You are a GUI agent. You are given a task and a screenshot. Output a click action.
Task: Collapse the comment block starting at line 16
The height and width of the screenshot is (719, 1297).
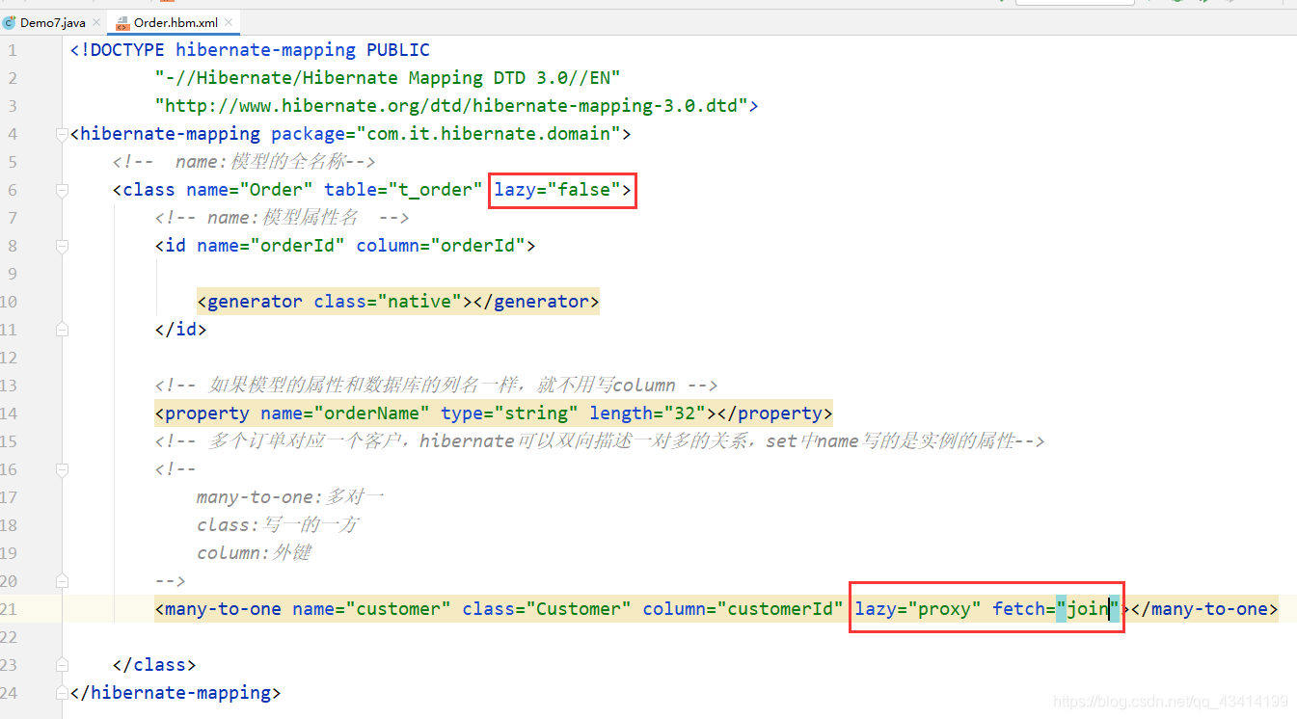point(63,469)
